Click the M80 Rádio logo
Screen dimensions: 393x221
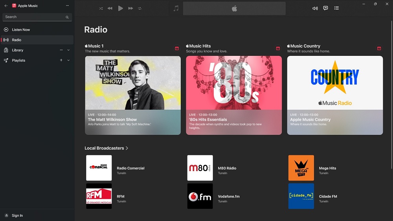click(200, 168)
